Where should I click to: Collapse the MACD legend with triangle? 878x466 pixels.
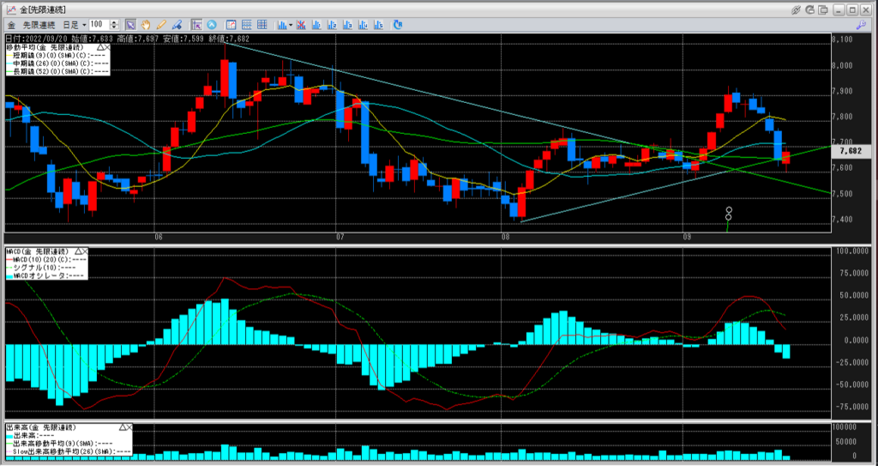point(78,251)
